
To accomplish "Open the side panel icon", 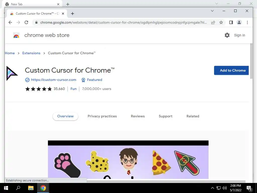I will coord(231,22).
